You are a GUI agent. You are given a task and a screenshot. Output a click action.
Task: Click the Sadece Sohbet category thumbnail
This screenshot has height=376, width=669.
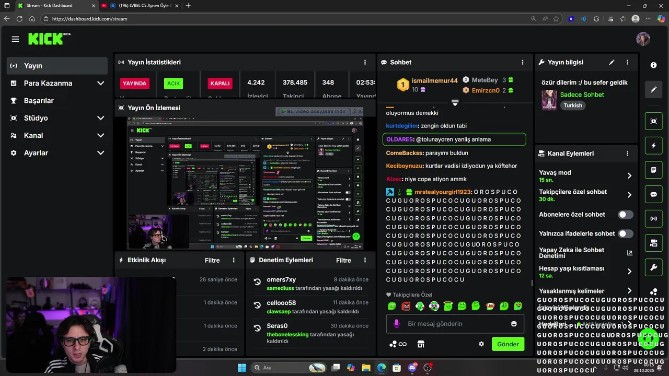point(549,100)
